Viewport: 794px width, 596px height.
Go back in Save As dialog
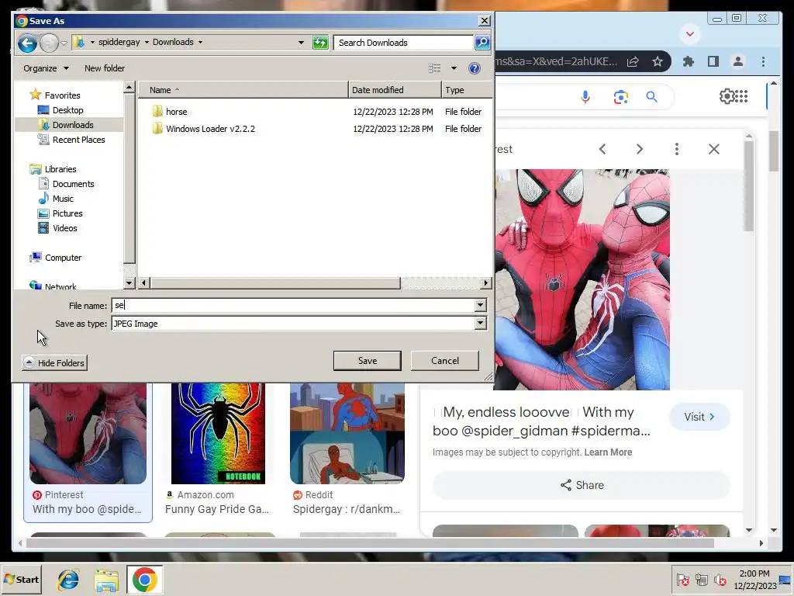pyautogui.click(x=27, y=43)
